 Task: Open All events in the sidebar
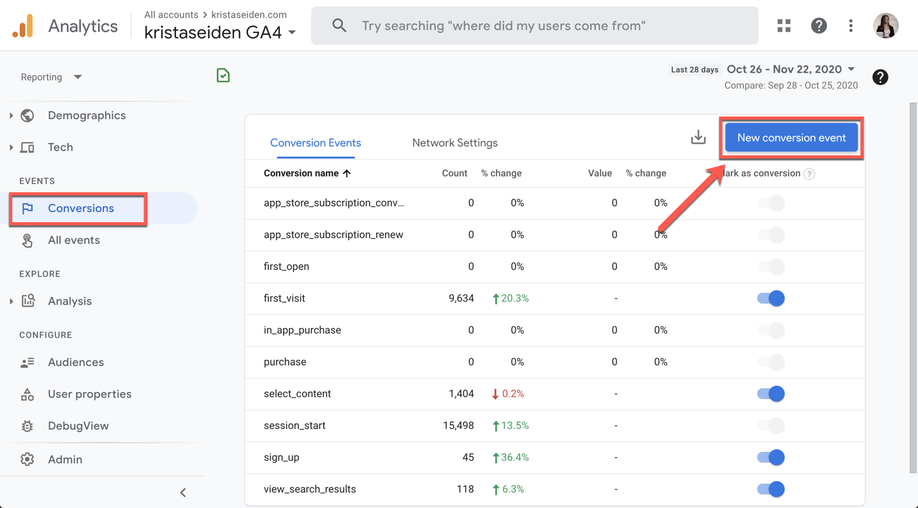(73, 240)
